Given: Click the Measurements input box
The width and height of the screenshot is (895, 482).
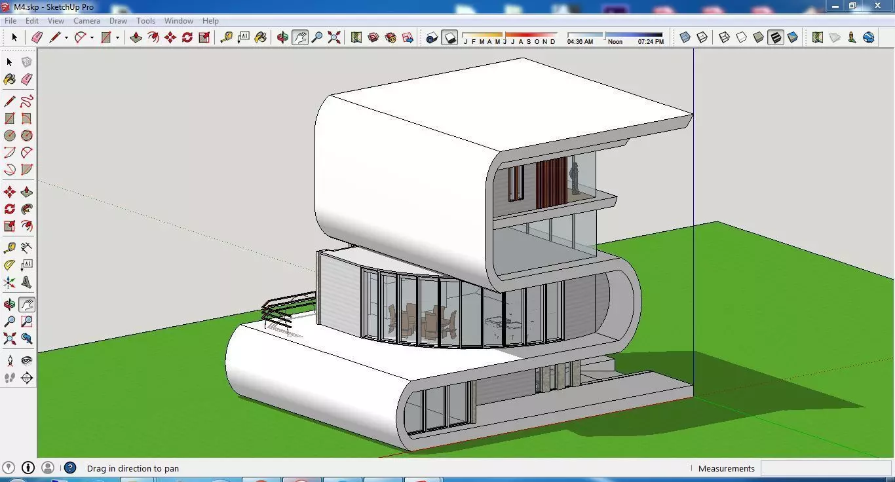Looking at the screenshot, I should coord(826,468).
